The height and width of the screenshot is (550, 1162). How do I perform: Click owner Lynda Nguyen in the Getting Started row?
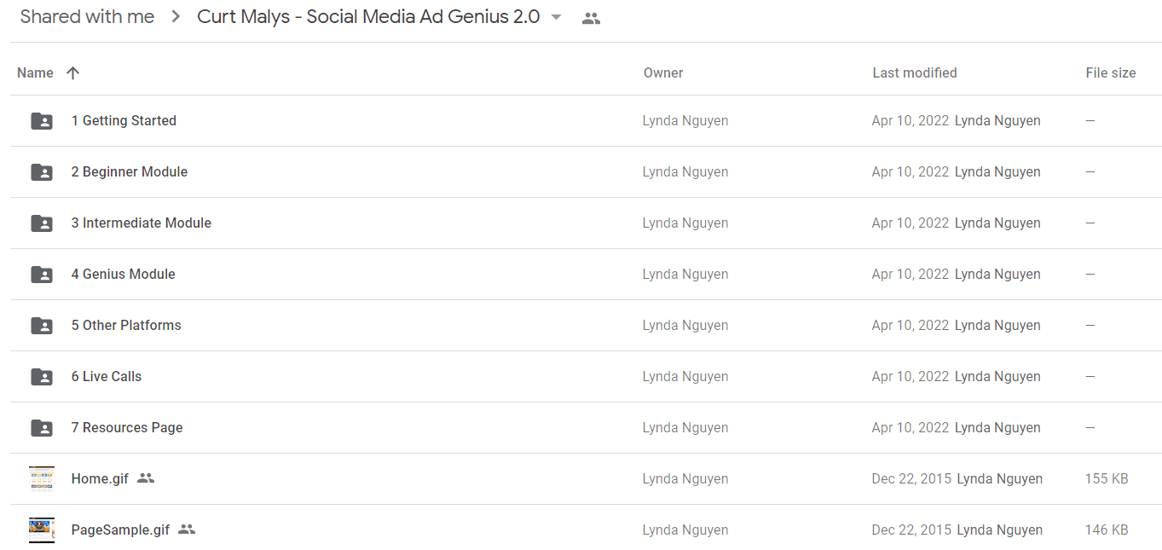point(685,121)
